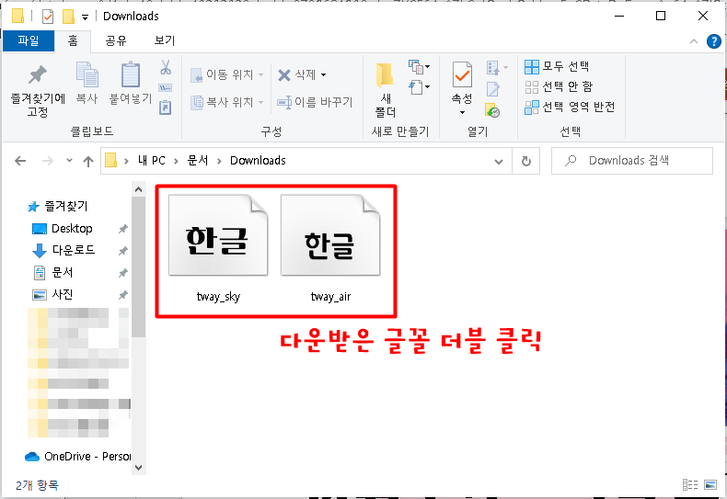Image resolution: width=727 pixels, height=499 pixels.
Task: Select Desktop in the navigation pane
Action: coord(72,229)
